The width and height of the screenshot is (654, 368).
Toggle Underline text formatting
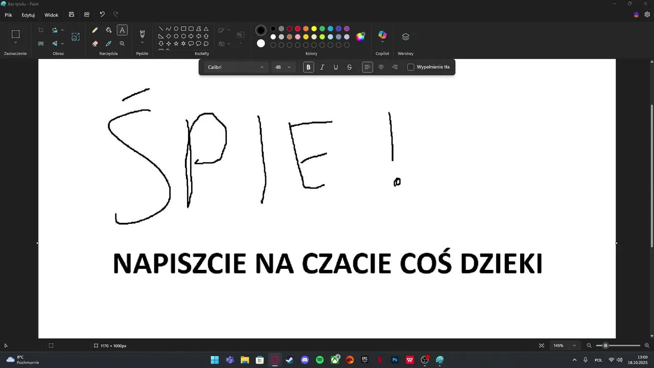click(336, 67)
